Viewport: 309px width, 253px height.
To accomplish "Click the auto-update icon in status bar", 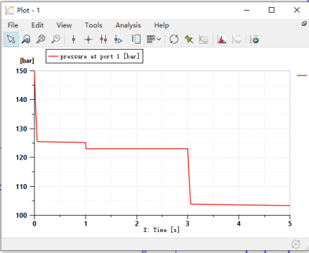I will [x=296, y=244].
